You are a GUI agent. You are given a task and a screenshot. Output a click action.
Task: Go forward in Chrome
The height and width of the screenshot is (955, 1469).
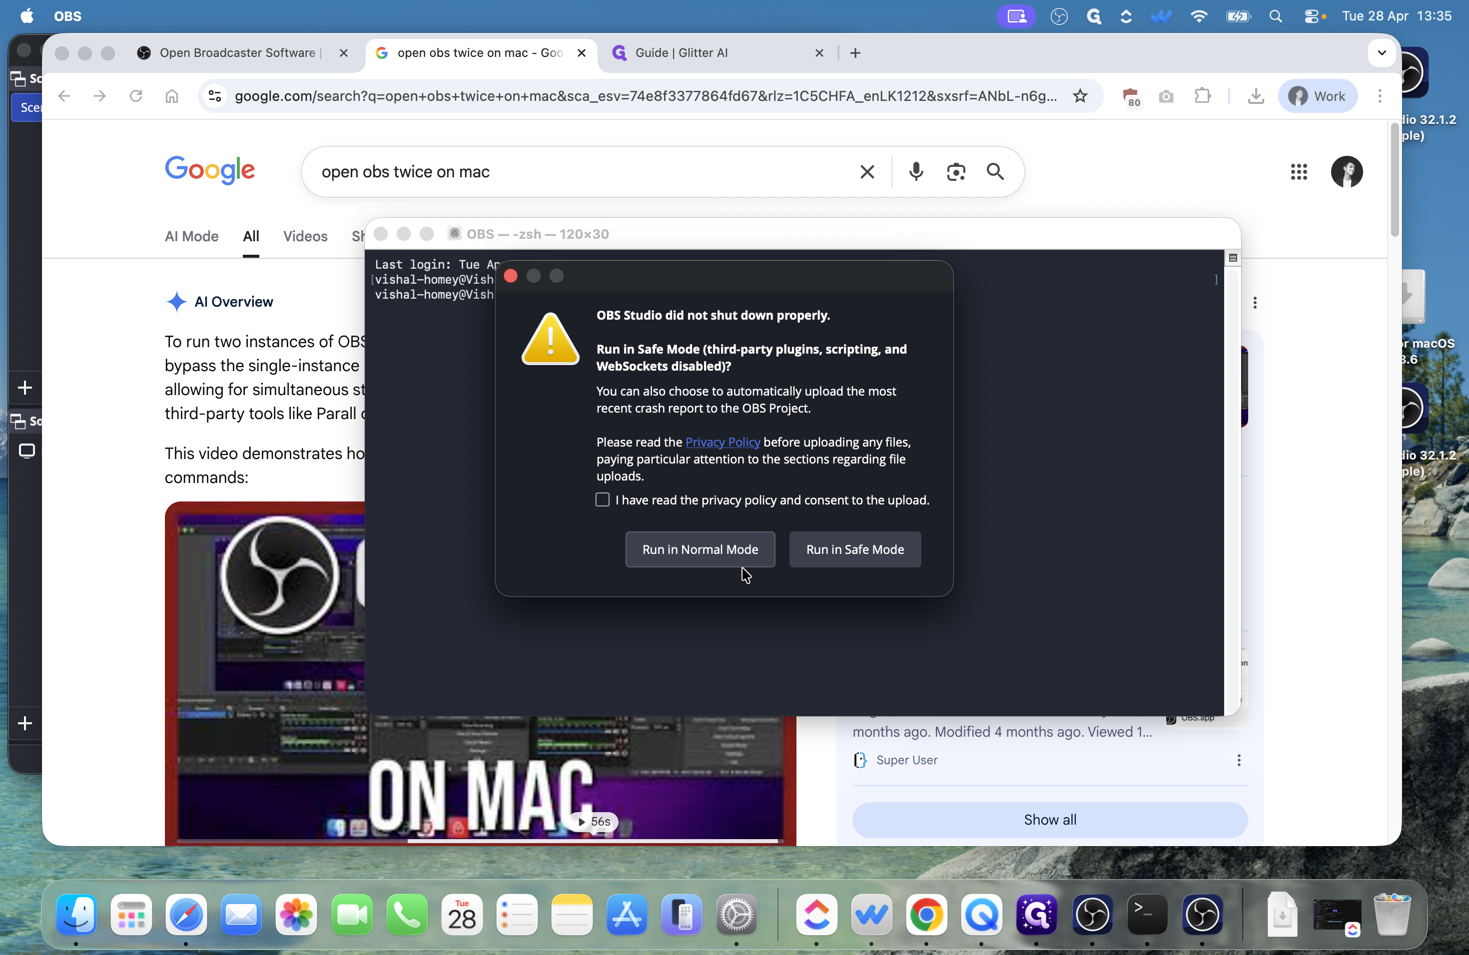99,96
